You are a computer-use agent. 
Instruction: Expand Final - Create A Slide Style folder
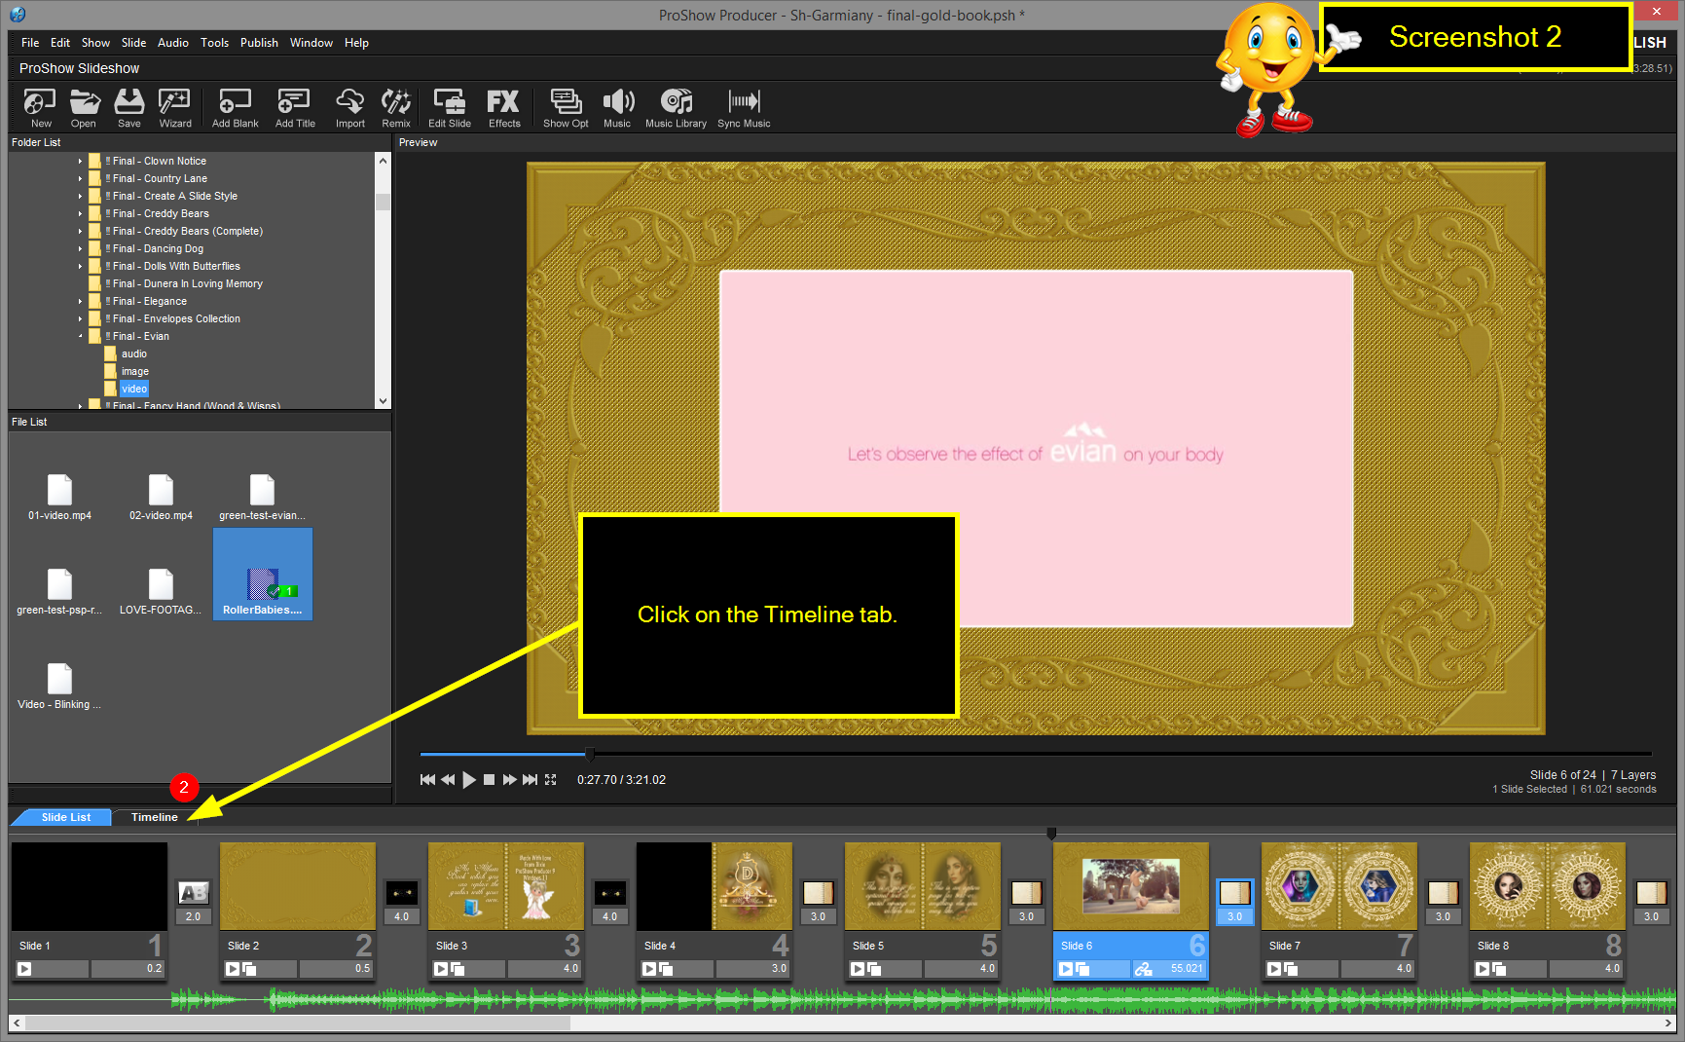(81, 197)
